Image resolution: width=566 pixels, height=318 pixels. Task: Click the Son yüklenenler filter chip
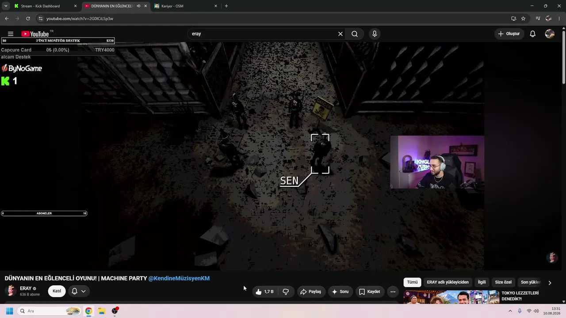coord(530,282)
